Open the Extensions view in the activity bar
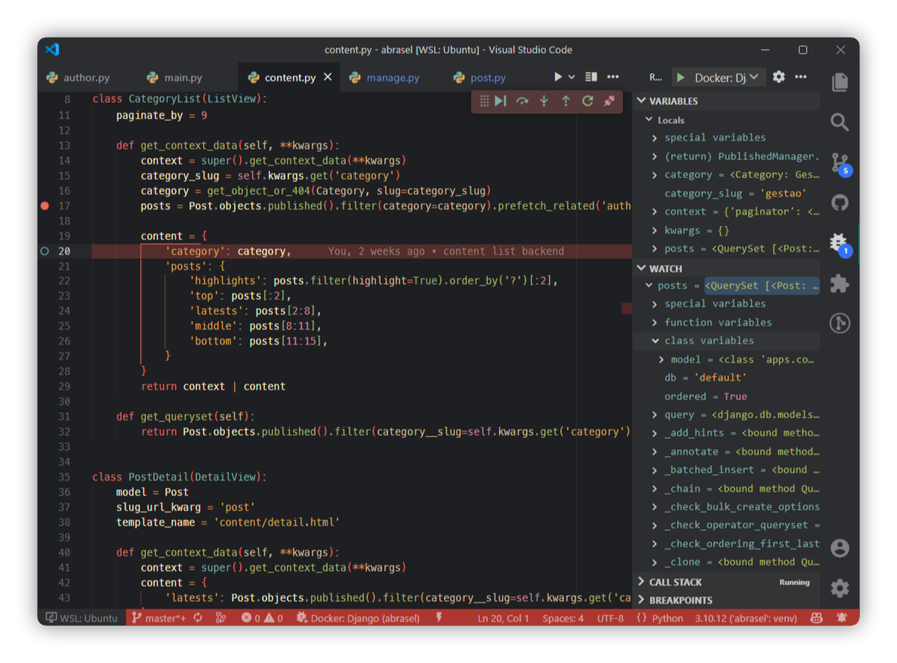 840,284
